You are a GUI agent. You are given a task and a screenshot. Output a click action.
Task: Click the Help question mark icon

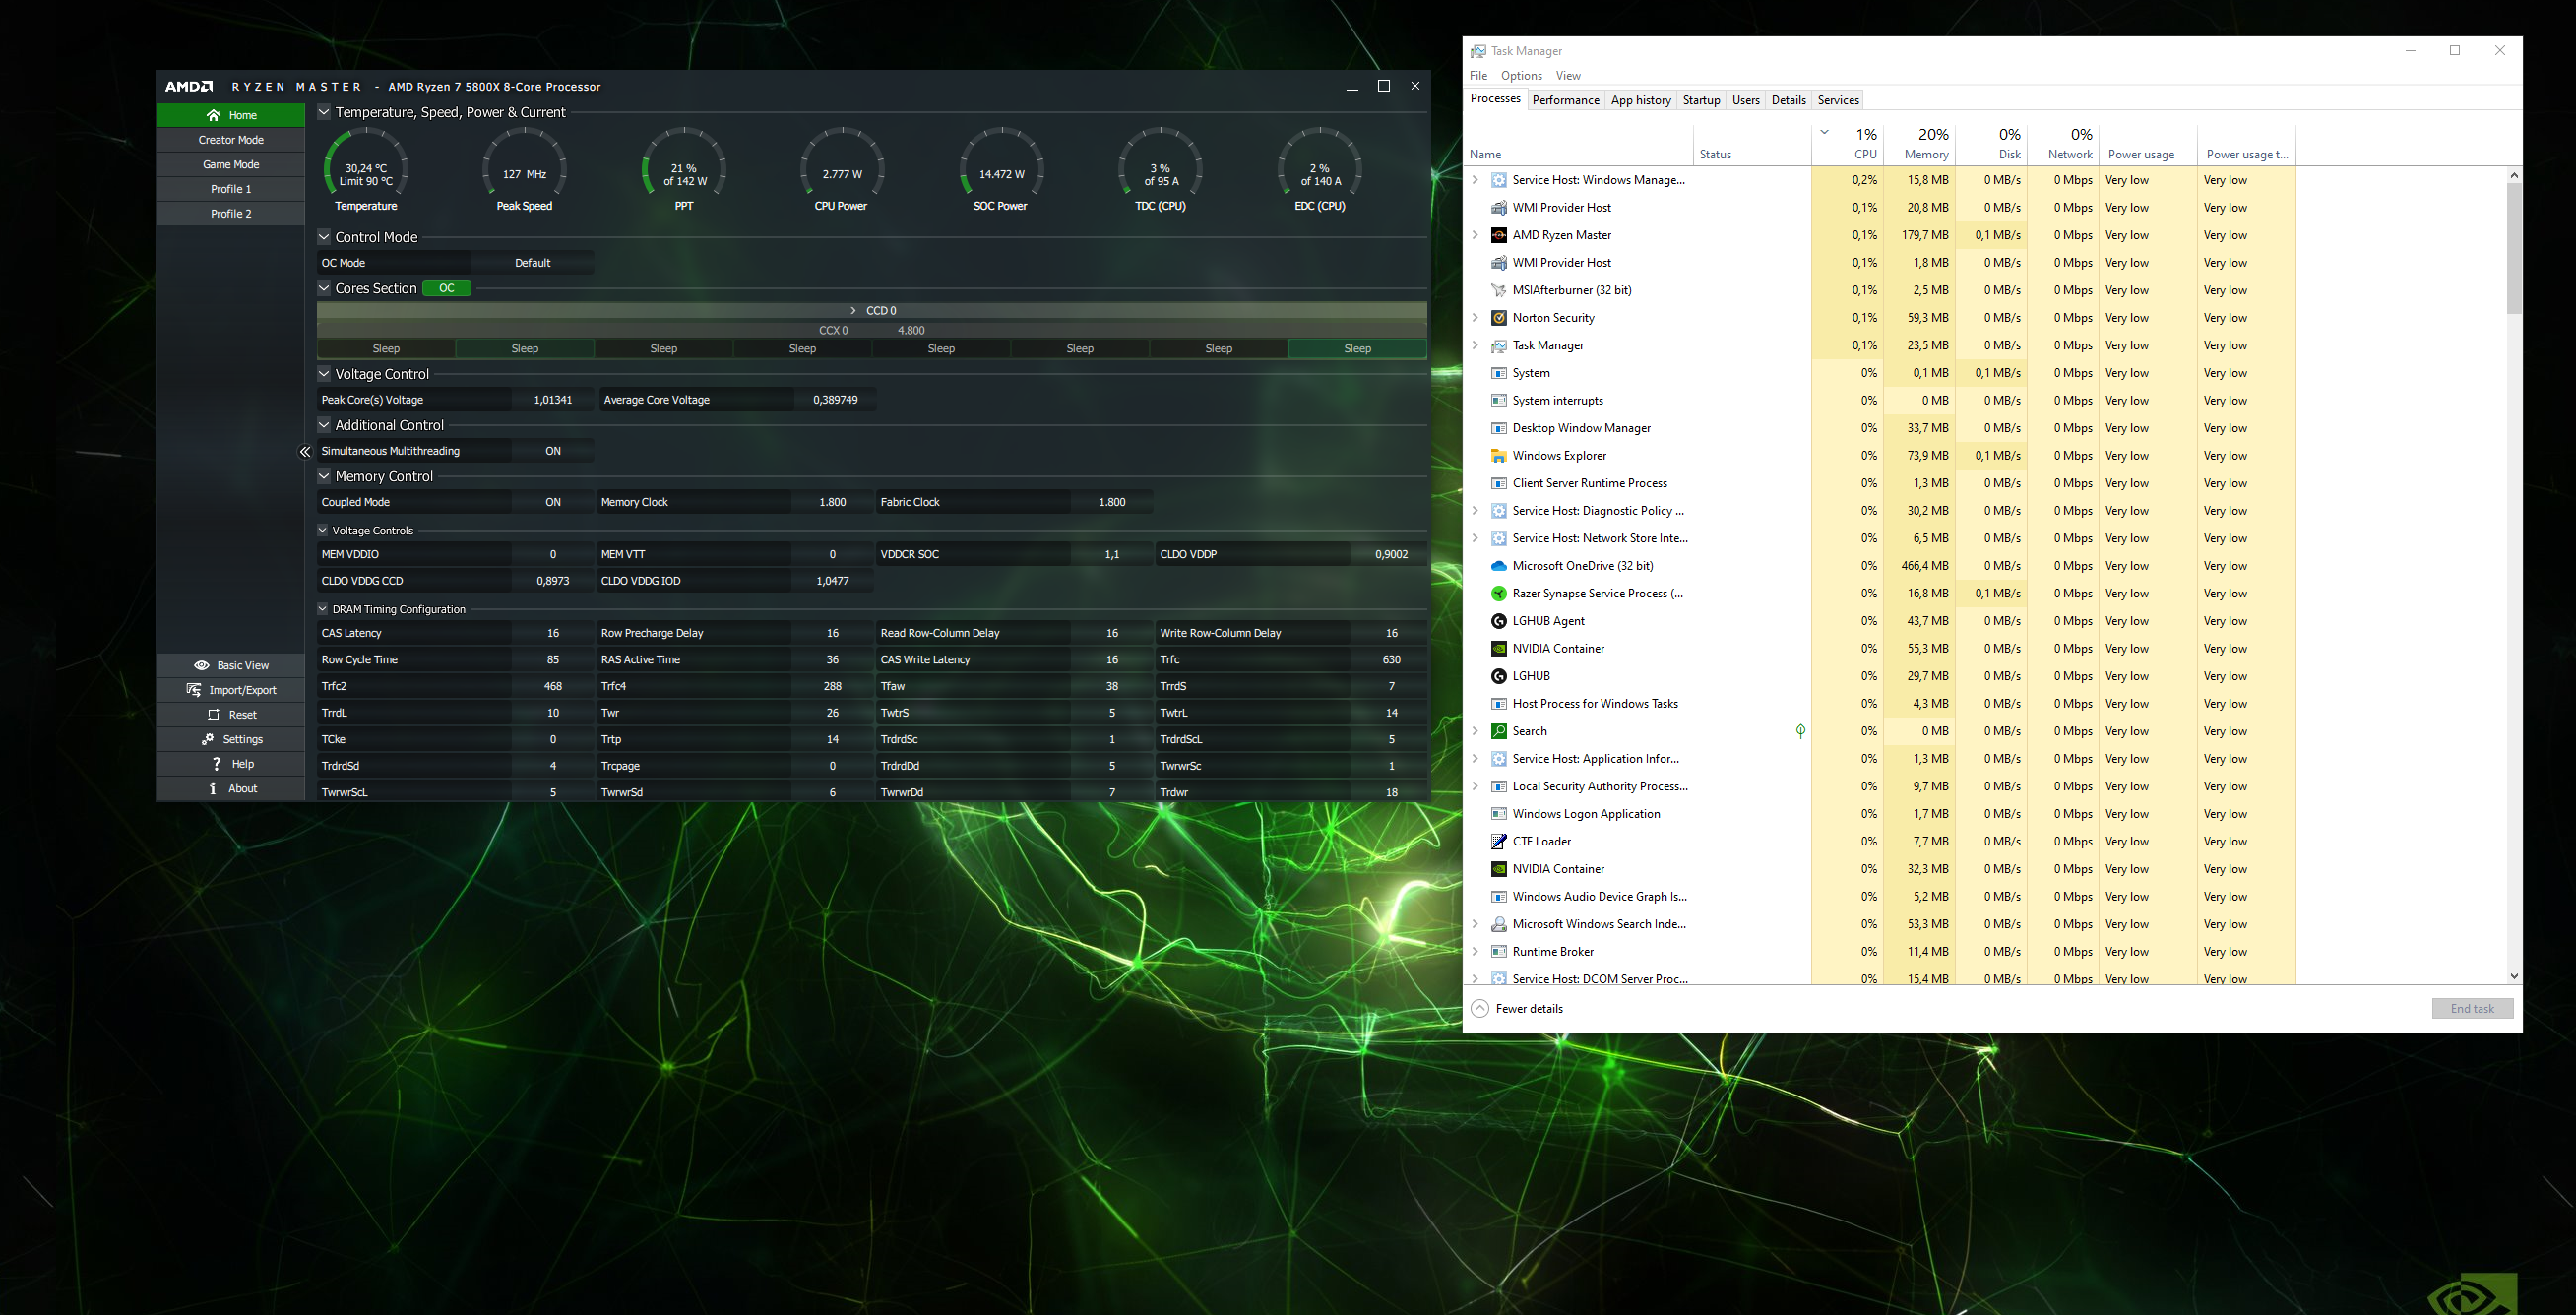(216, 764)
